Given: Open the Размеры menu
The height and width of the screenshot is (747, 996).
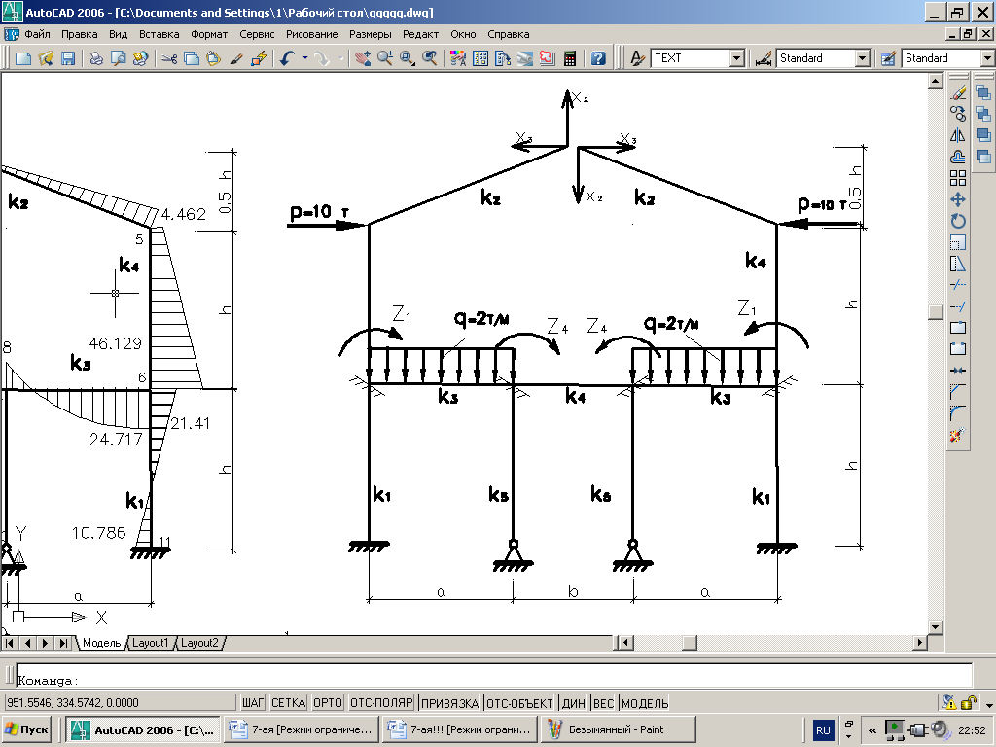Looking at the screenshot, I should point(371,34).
